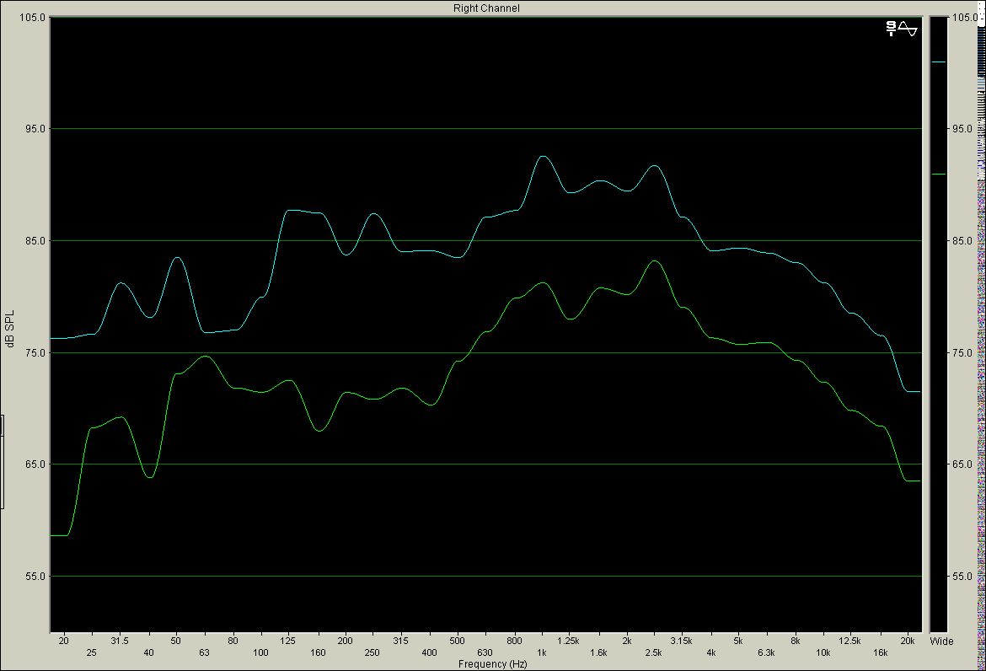This screenshot has width=986, height=671.
Task: Click the cyan trace peak near 1k
Action: [543, 157]
